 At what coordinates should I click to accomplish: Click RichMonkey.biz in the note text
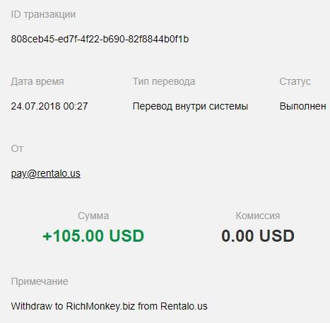point(100,306)
